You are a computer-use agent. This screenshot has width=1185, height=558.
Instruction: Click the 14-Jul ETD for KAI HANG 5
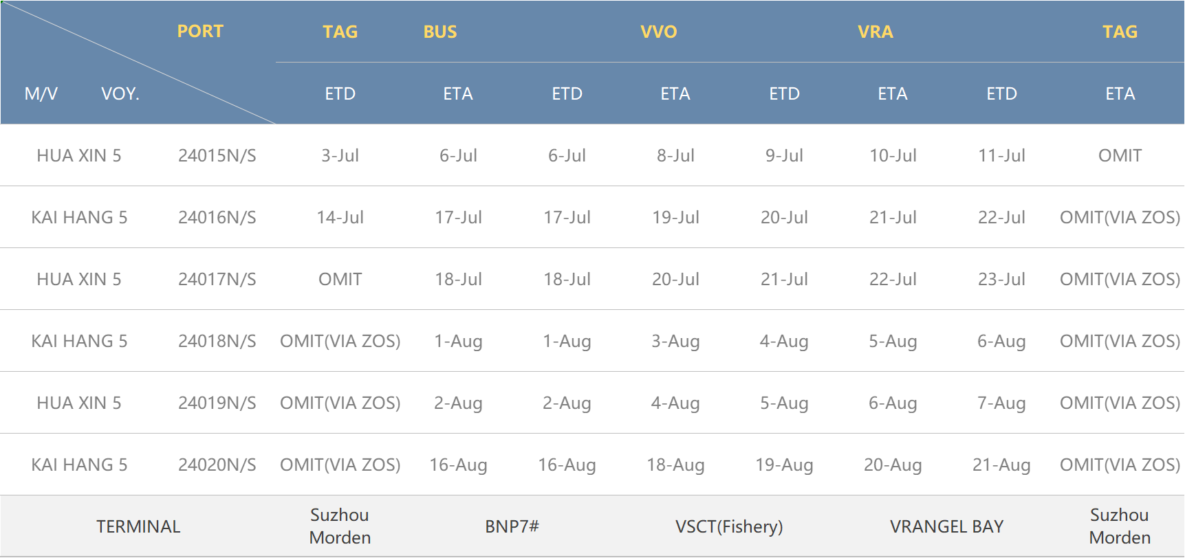pos(340,217)
